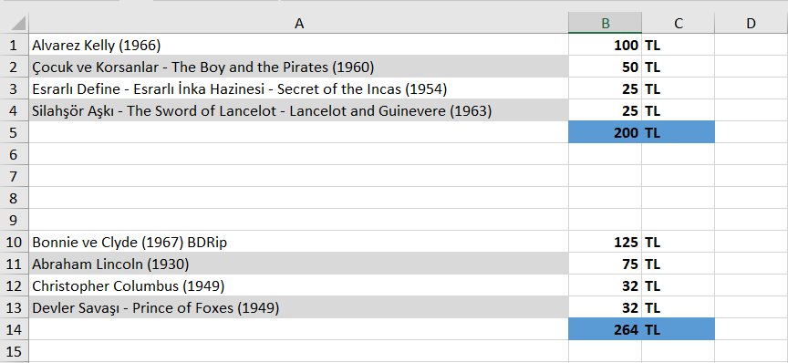Image resolution: width=788 pixels, height=363 pixels.
Task: Click the TL cell in row 10
Action: click(678, 243)
